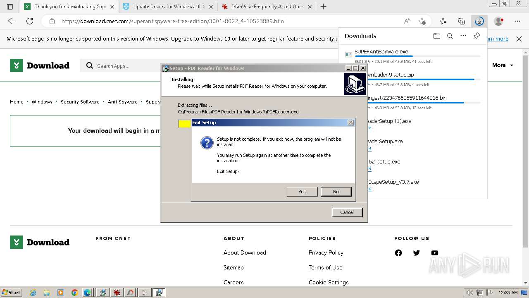Open IrfanView taskbar item
529x298 pixels.
coord(117,293)
